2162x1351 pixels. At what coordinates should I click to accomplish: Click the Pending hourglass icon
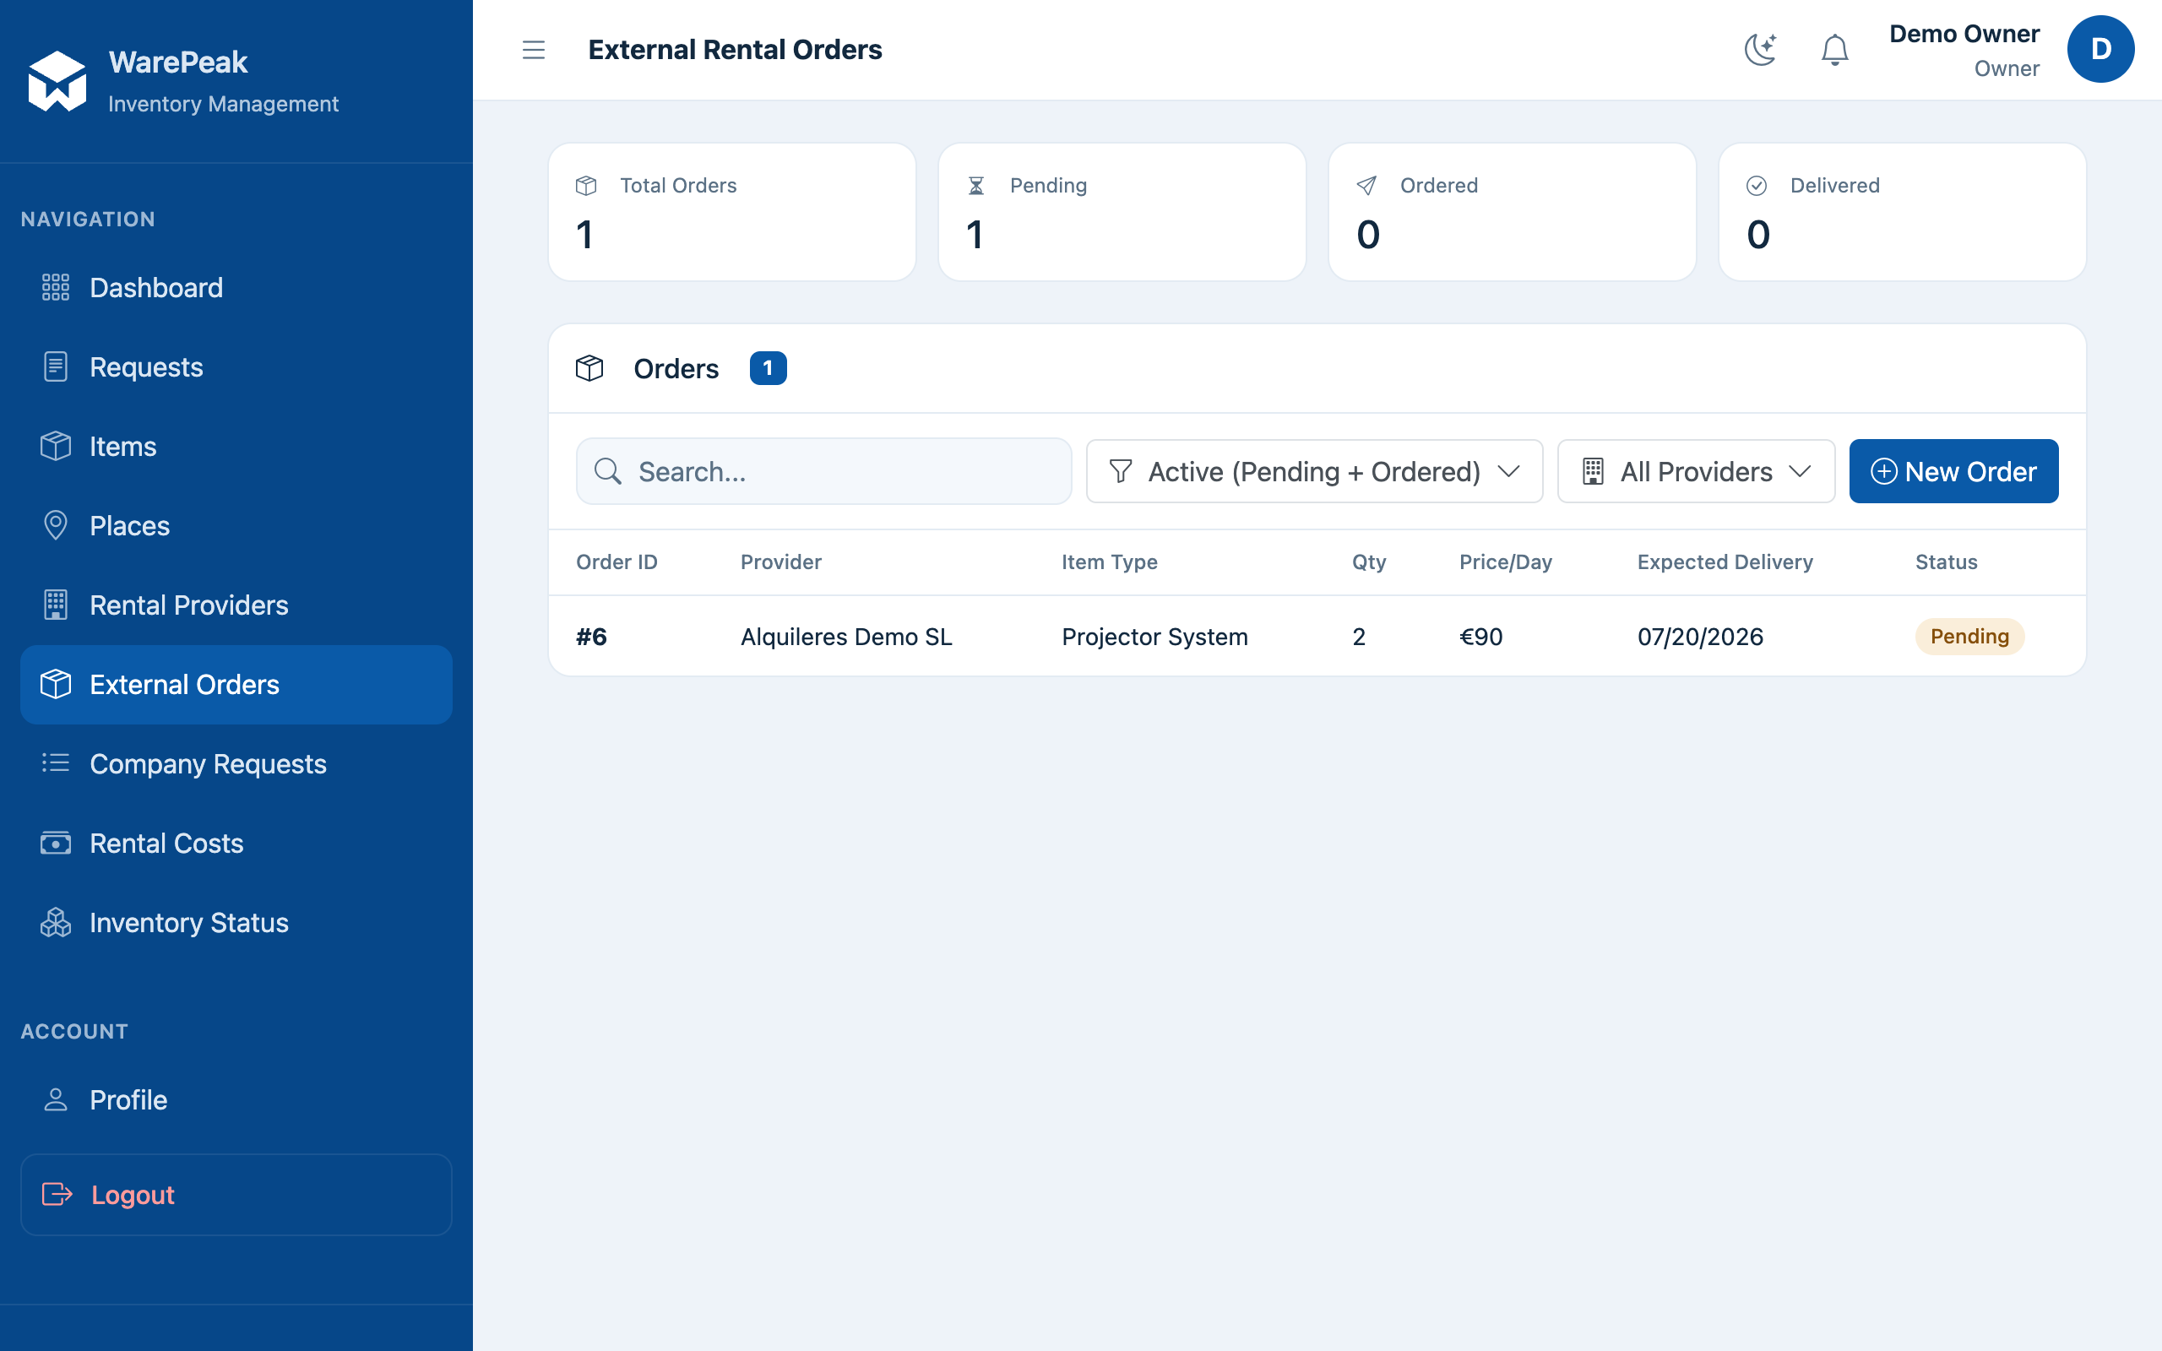(x=975, y=186)
